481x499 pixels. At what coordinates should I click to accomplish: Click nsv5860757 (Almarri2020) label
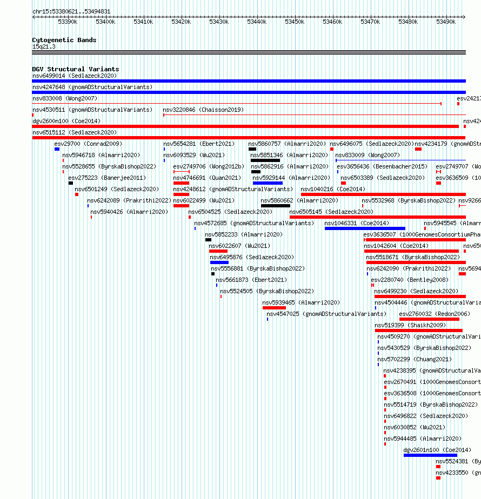[x=287, y=144]
